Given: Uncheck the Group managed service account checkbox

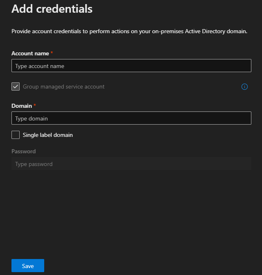Looking at the screenshot, I should click(16, 86).
